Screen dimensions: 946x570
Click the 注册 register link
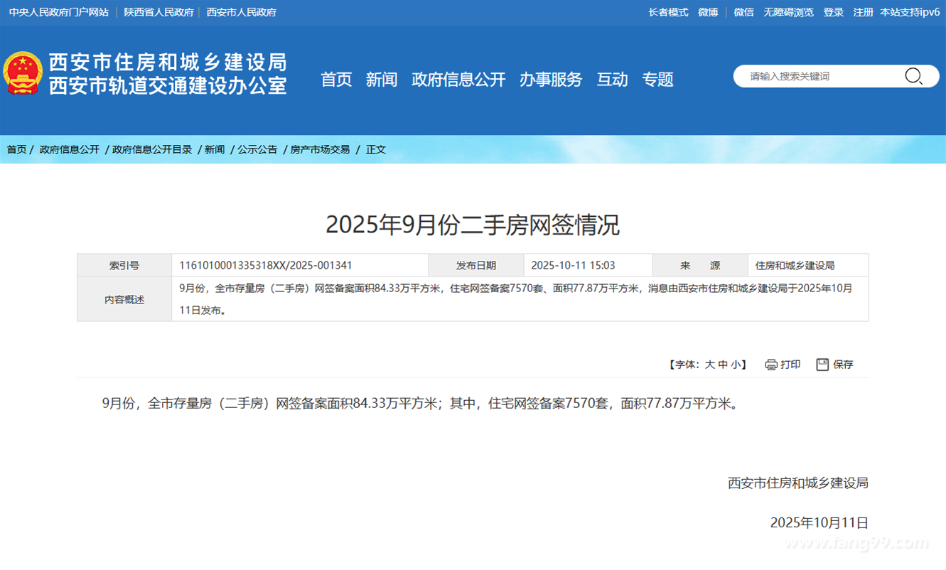[863, 12]
